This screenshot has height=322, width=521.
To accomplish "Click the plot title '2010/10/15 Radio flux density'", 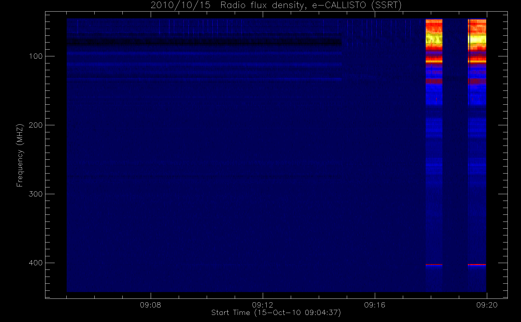I will tap(276, 5).
